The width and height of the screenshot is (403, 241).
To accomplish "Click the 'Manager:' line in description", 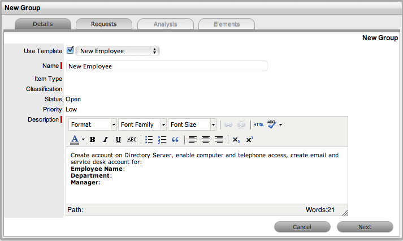I will [x=85, y=182].
